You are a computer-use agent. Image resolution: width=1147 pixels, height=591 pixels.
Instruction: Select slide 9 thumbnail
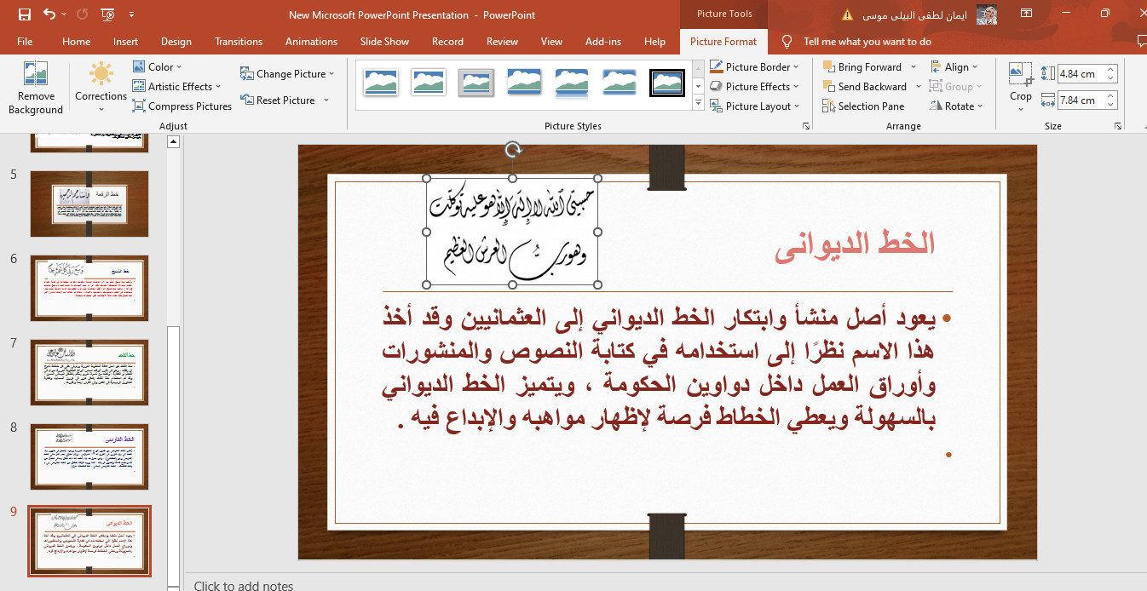pyautogui.click(x=89, y=542)
